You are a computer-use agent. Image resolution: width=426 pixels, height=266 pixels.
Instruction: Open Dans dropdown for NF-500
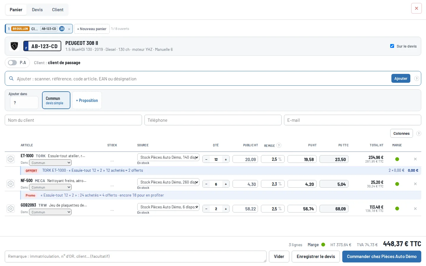coord(50,187)
